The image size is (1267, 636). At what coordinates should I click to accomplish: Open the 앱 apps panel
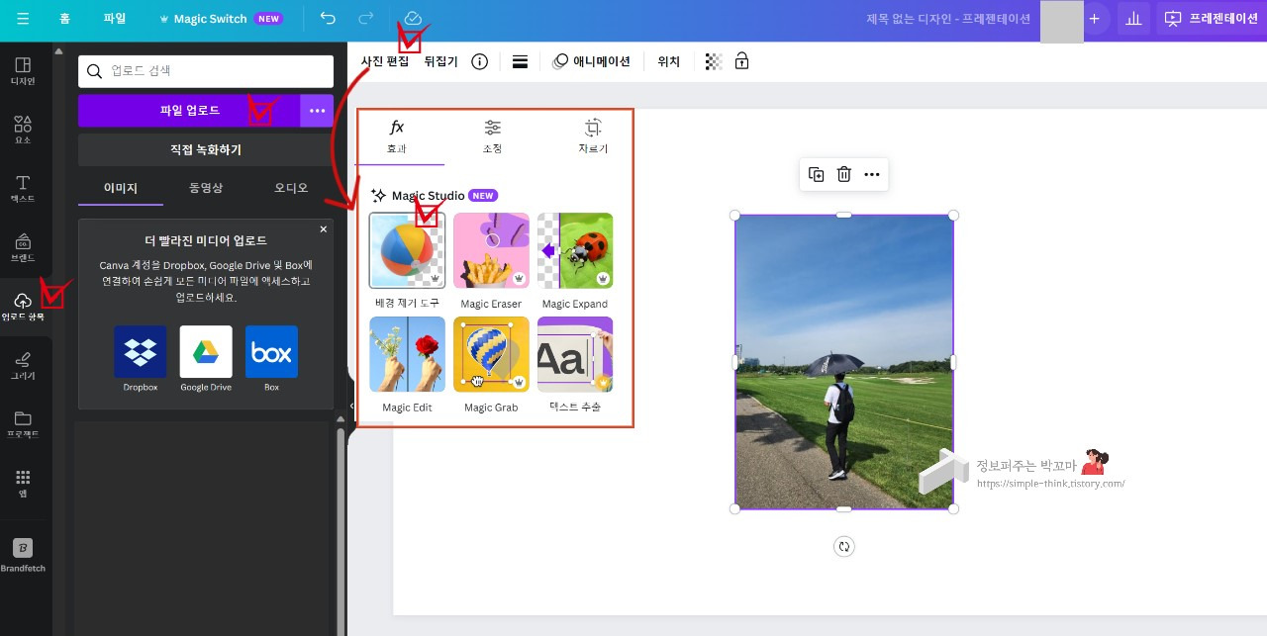[23, 484]
